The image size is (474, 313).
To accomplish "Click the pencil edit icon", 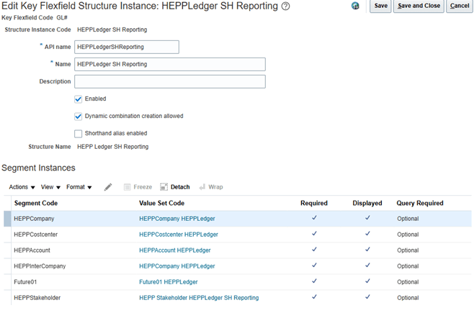I will point(108,187).
